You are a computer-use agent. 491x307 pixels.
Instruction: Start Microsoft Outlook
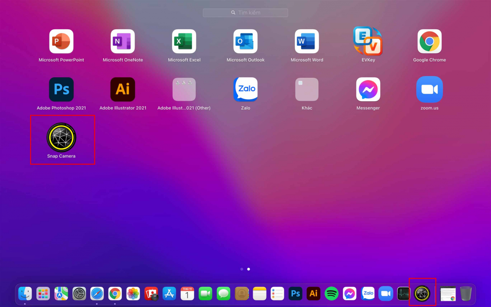(x=245, y=41)
